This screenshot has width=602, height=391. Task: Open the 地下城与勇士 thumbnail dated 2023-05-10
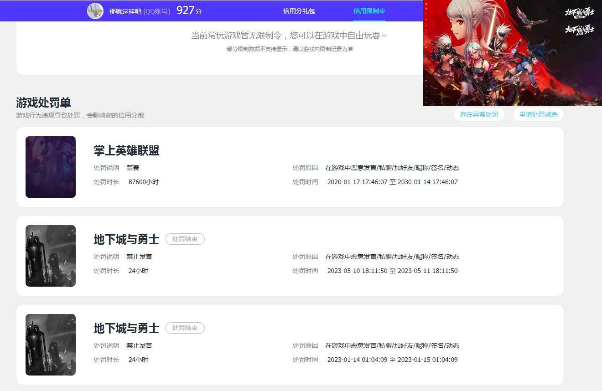point(51,256)
